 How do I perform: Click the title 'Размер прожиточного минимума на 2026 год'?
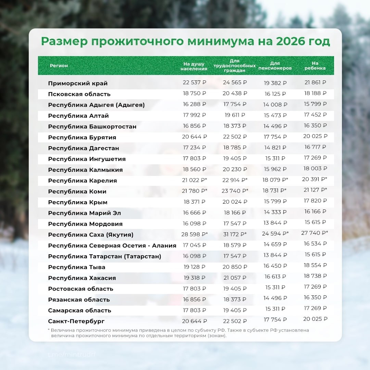pyautogui.click(x=185, y=41)
